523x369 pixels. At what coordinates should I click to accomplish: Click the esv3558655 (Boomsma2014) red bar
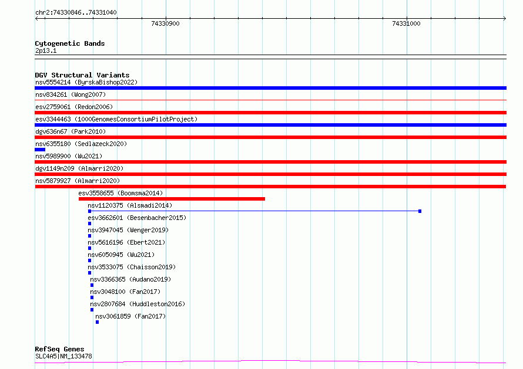coord(172,199)
